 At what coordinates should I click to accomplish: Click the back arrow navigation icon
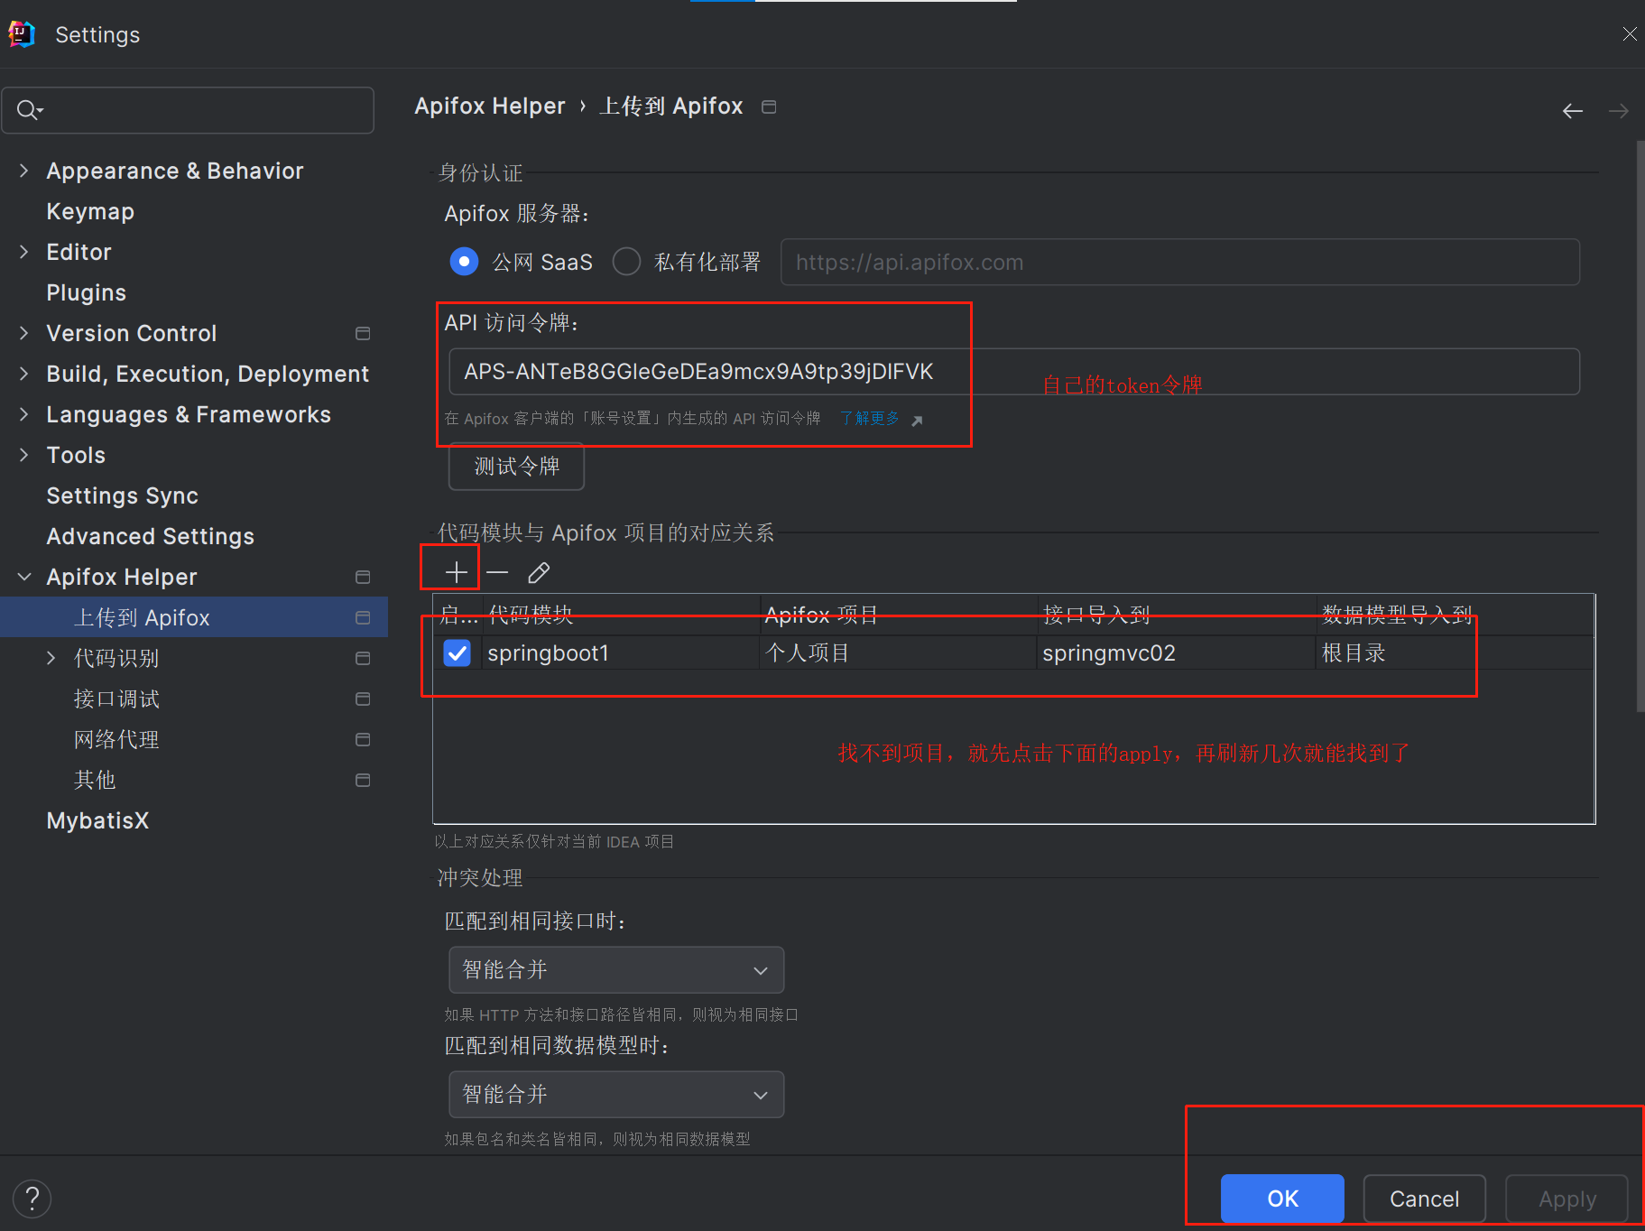[x=1573, y=110]
